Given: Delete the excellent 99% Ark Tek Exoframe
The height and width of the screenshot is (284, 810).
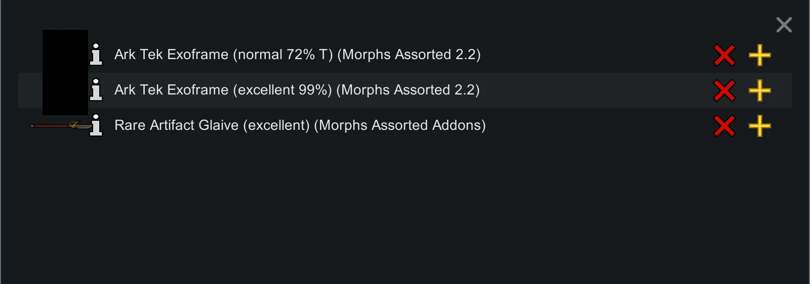Looking at the screenshot, I should [724, 90].
